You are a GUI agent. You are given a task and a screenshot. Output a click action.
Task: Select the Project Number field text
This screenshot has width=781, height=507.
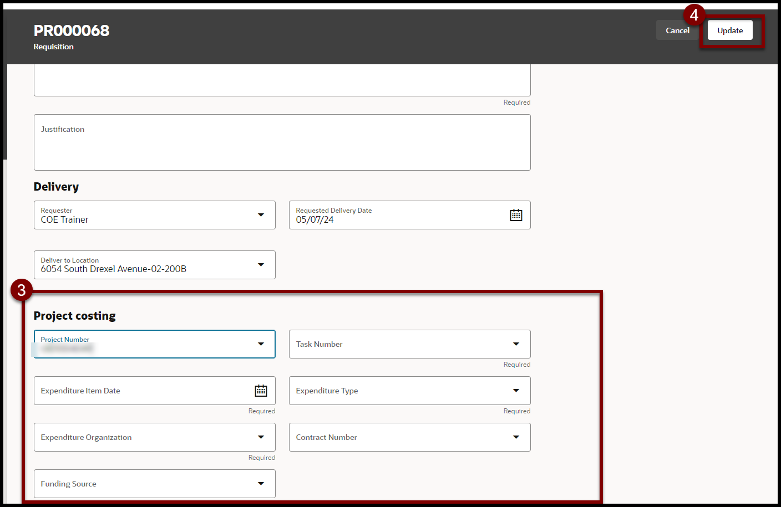point(68,349)
